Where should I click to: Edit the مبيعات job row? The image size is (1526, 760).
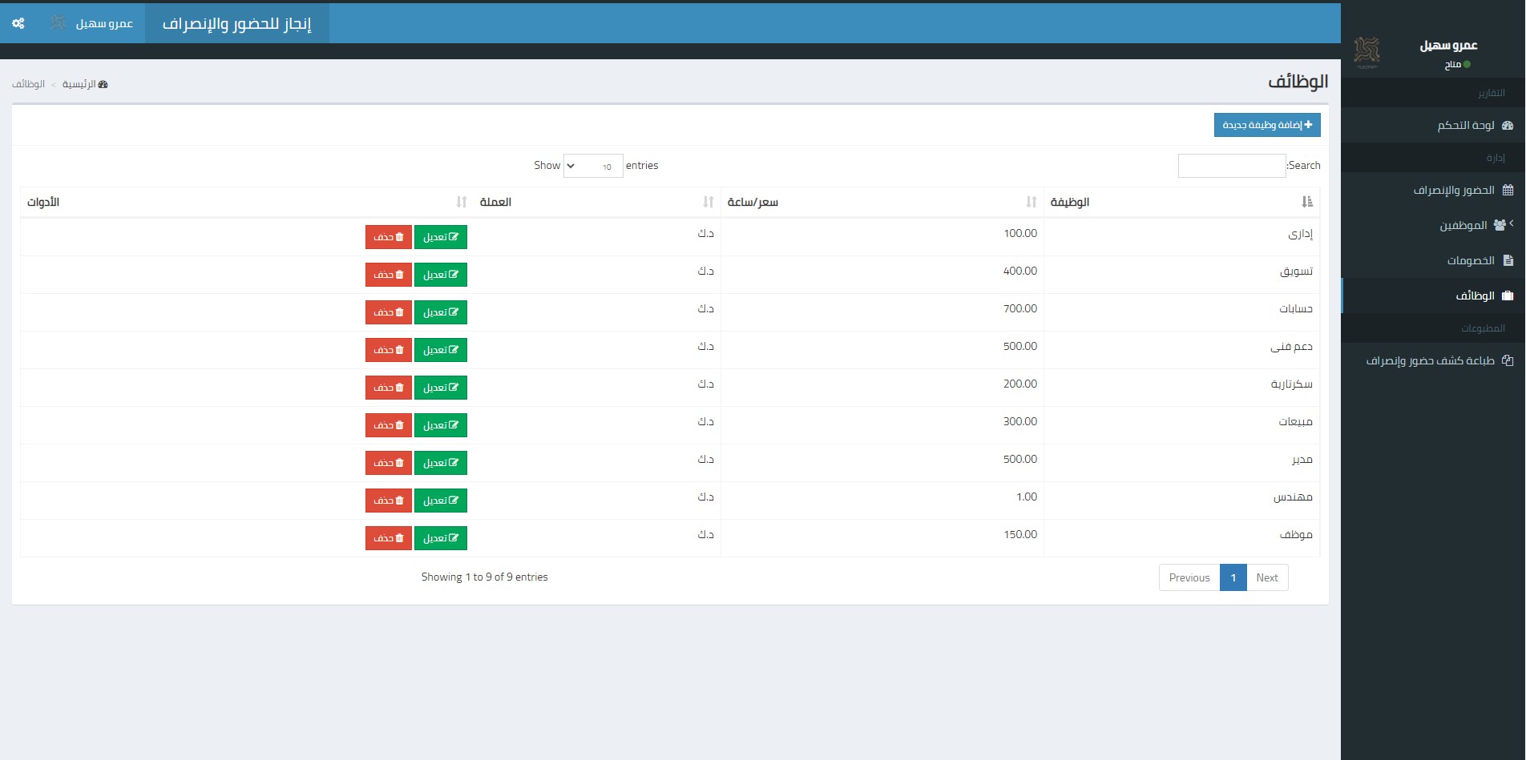click(x=441, y=425)
